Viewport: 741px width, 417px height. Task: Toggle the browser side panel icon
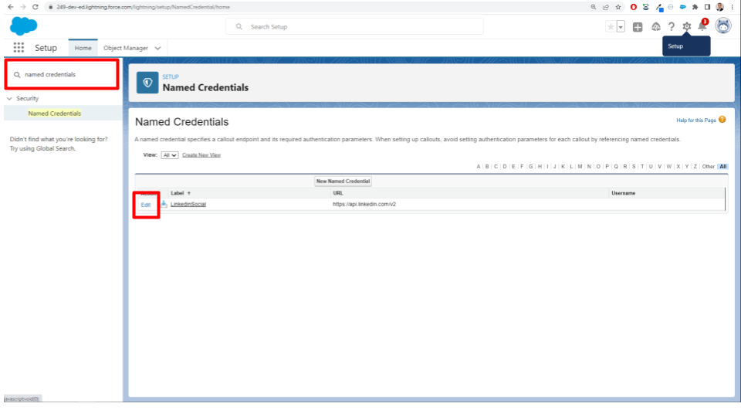(x=708, y=7)
